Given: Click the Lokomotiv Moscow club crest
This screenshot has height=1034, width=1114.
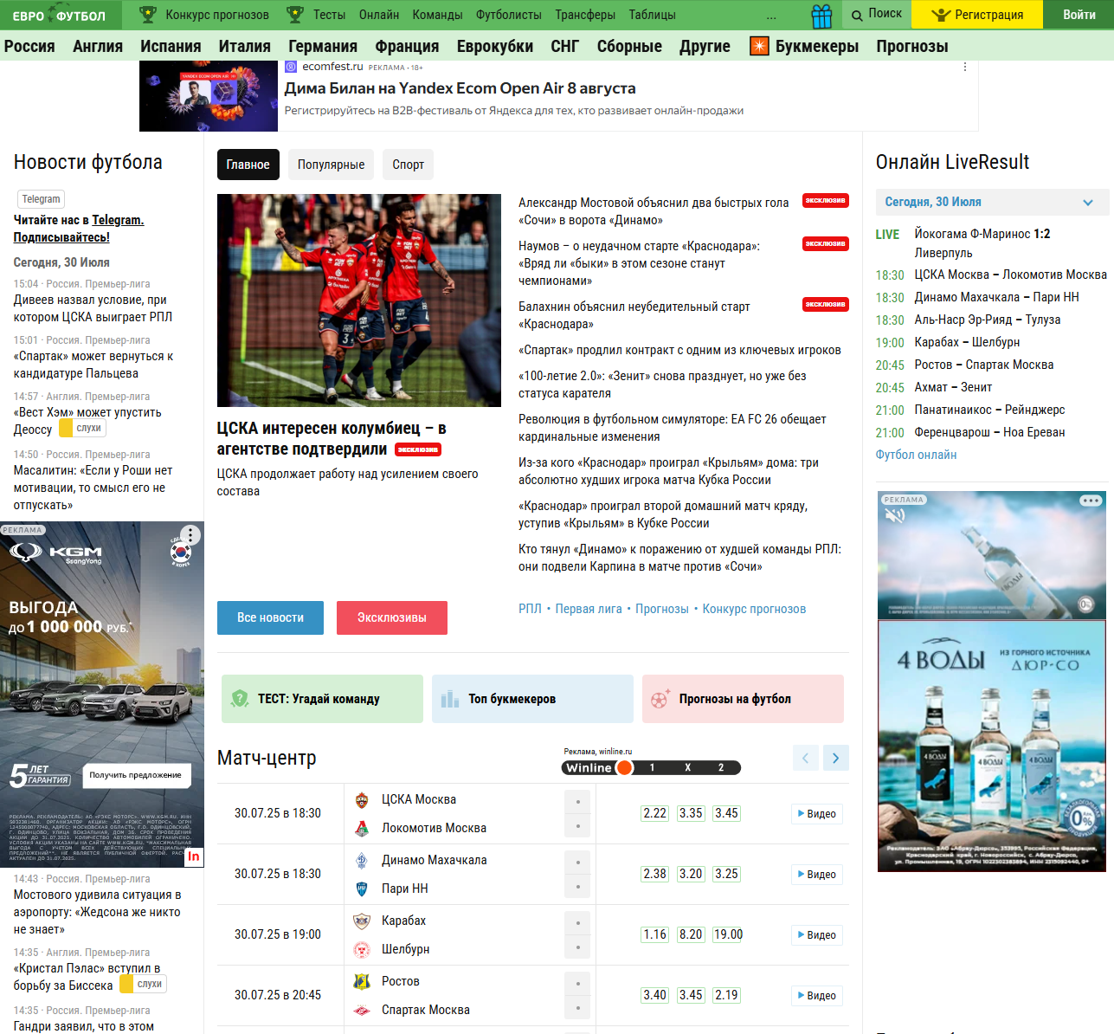Looking at the screenshot, I should 362,829.
